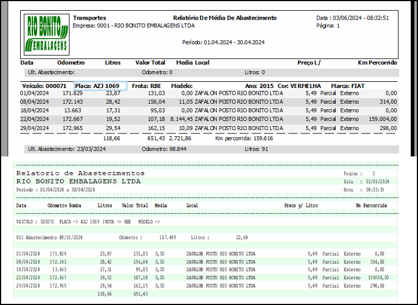Viewport: 418px width, 305px height.
Task: Click 'Periodo : 01/04/2024 a 30/04/2024'
Action: pyautogui.click(x=55, y=190)
